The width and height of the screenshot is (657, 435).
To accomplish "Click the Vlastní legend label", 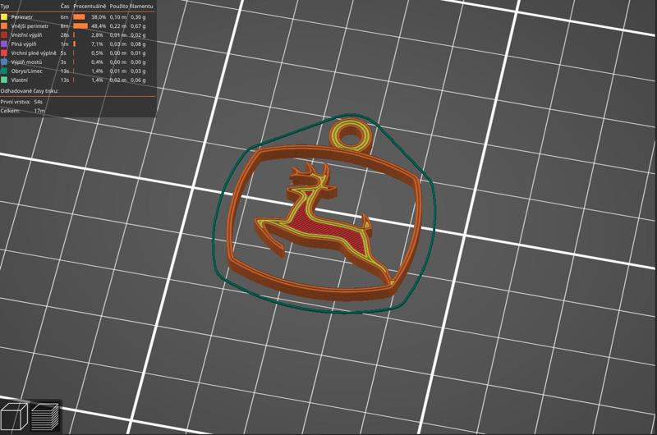I will coord(20,80).
